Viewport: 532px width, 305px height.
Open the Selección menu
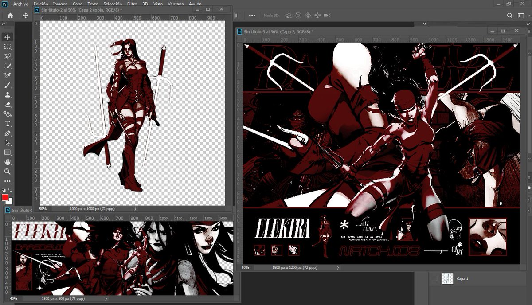tap(112, 4)
